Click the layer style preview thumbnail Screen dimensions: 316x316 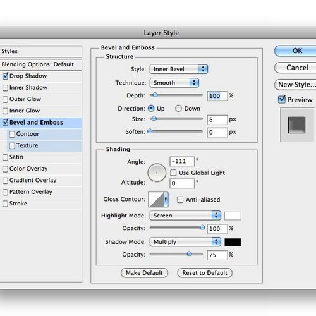pyautogui.click(x=296, y=125)
